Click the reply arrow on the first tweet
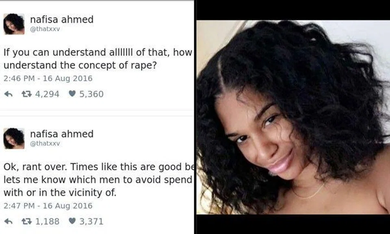The image size is (390, 234). (9, 94)
